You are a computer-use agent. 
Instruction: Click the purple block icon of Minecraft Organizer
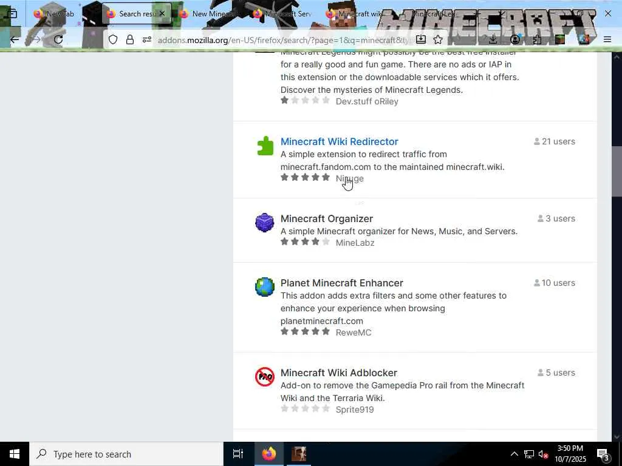(265, 223)
